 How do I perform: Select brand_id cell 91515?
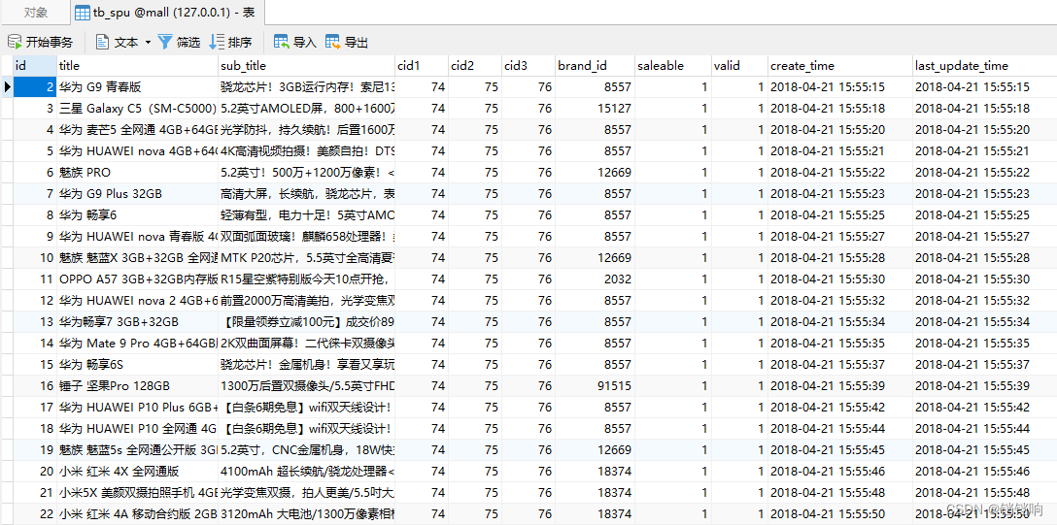click(x=595, y=385)
